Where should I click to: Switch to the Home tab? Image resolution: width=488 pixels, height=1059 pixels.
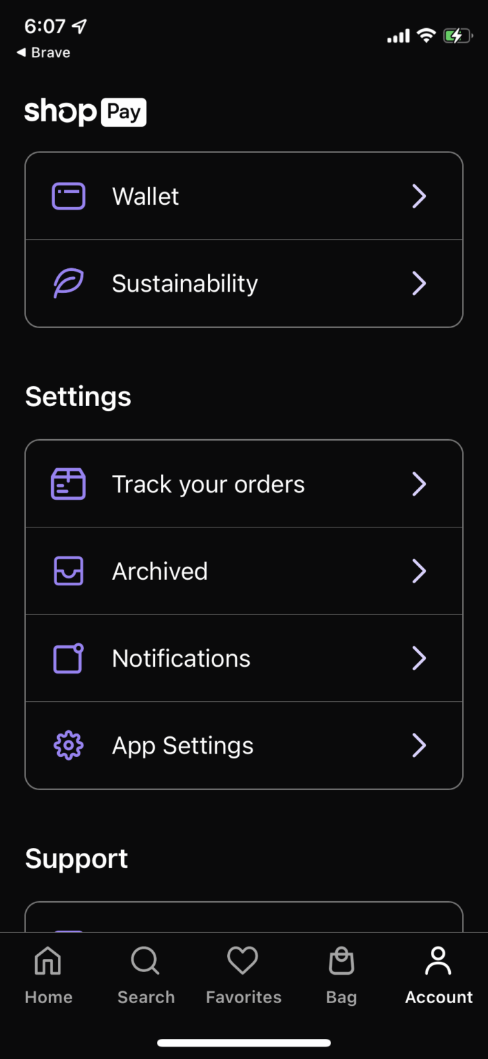(48, 975)
